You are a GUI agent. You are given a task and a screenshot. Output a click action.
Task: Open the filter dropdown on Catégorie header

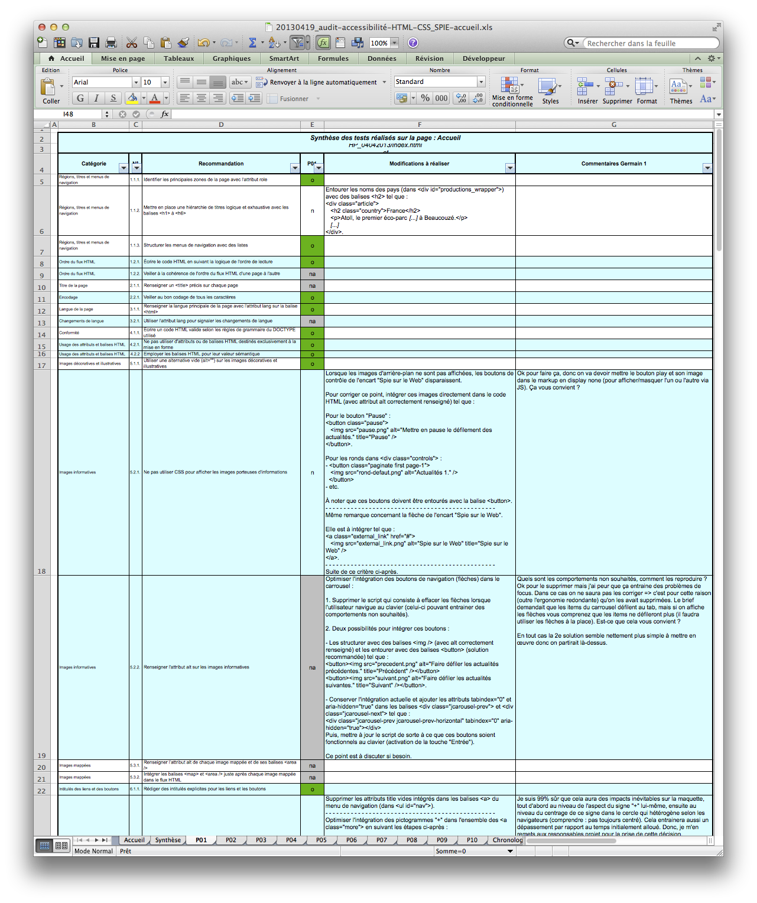pyautogui.click(x=123, y=168)
